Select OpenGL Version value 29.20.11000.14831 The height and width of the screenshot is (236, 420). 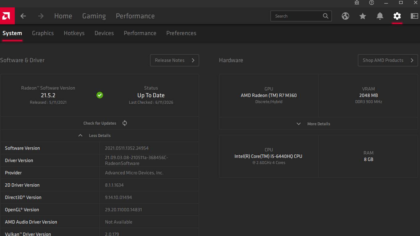(x=123, y=210)
